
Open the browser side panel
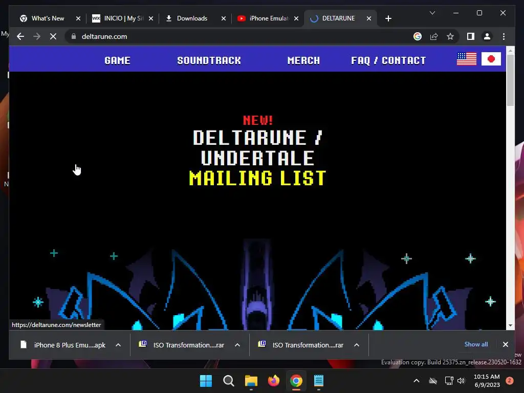pos(471,36)
